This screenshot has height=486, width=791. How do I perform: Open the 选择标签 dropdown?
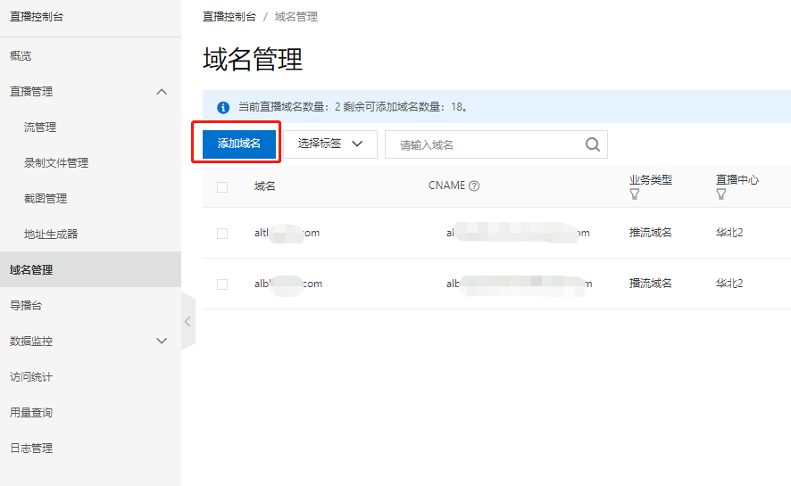point(330,144)
